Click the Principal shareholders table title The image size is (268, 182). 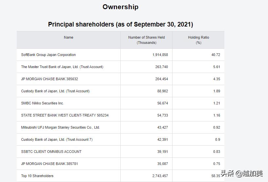click(120, 25)
